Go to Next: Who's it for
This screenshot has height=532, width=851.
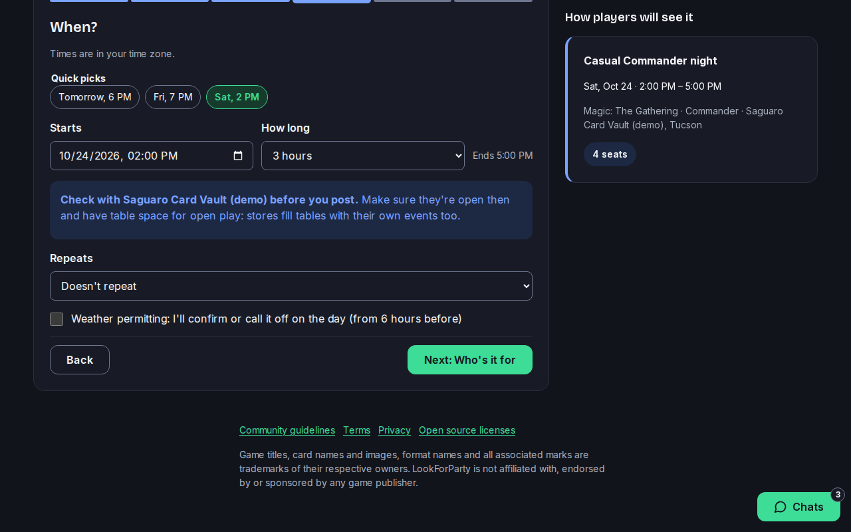470,360
